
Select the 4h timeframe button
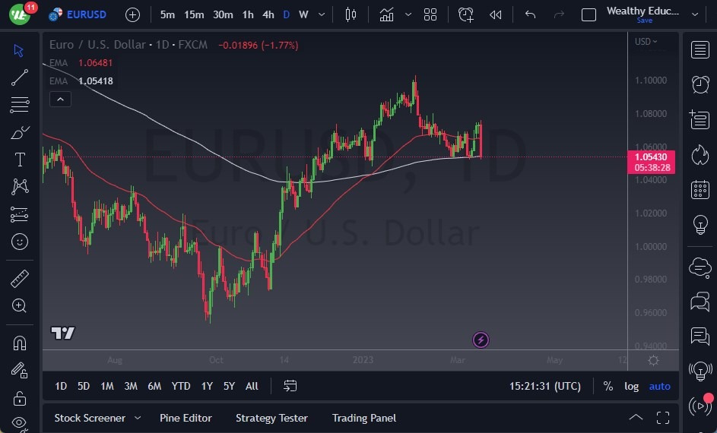pos(268,14)
